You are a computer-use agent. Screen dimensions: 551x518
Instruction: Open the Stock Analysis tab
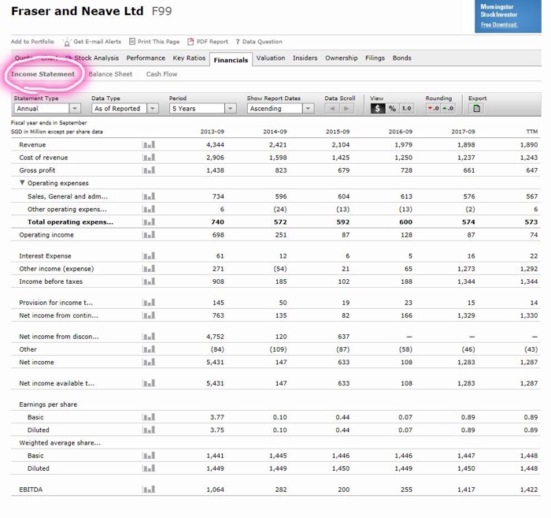(96, 58)
